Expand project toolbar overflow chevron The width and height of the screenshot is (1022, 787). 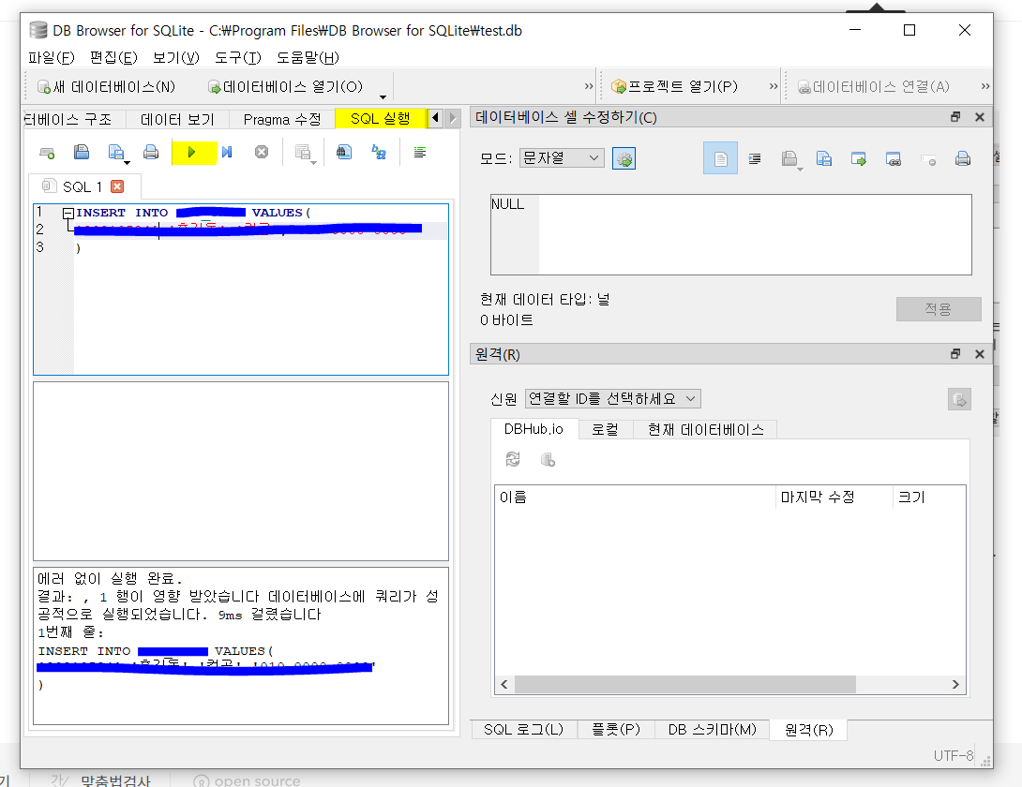pyautogui.click(x=773, y=86)
